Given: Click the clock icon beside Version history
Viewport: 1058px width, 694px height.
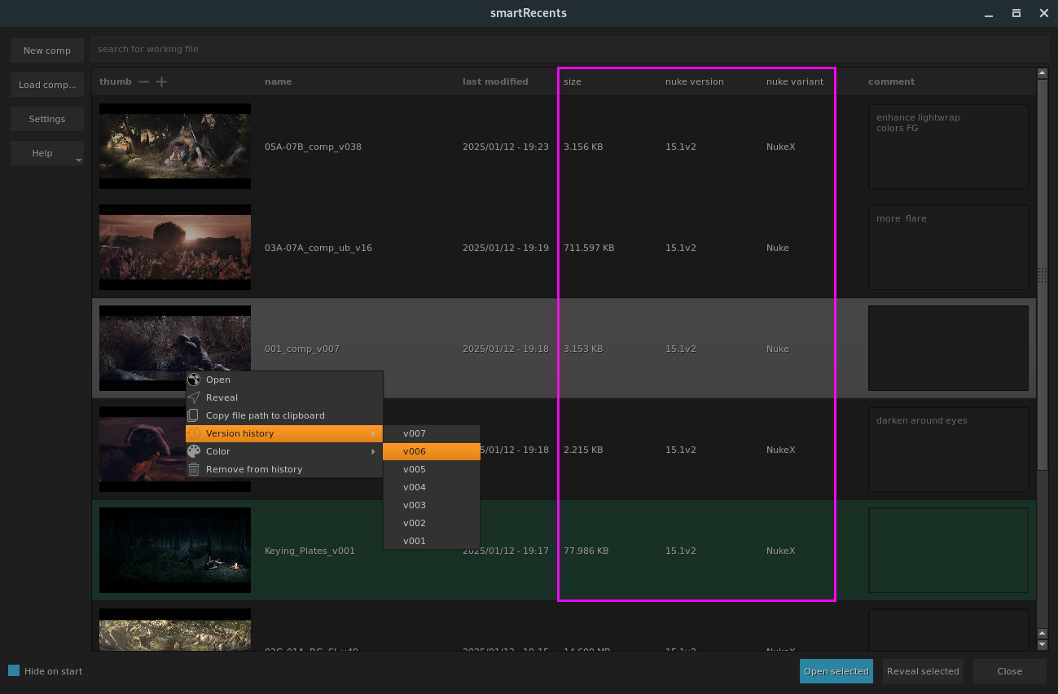Looking at the screenshot, I should (x=193, y=433).
